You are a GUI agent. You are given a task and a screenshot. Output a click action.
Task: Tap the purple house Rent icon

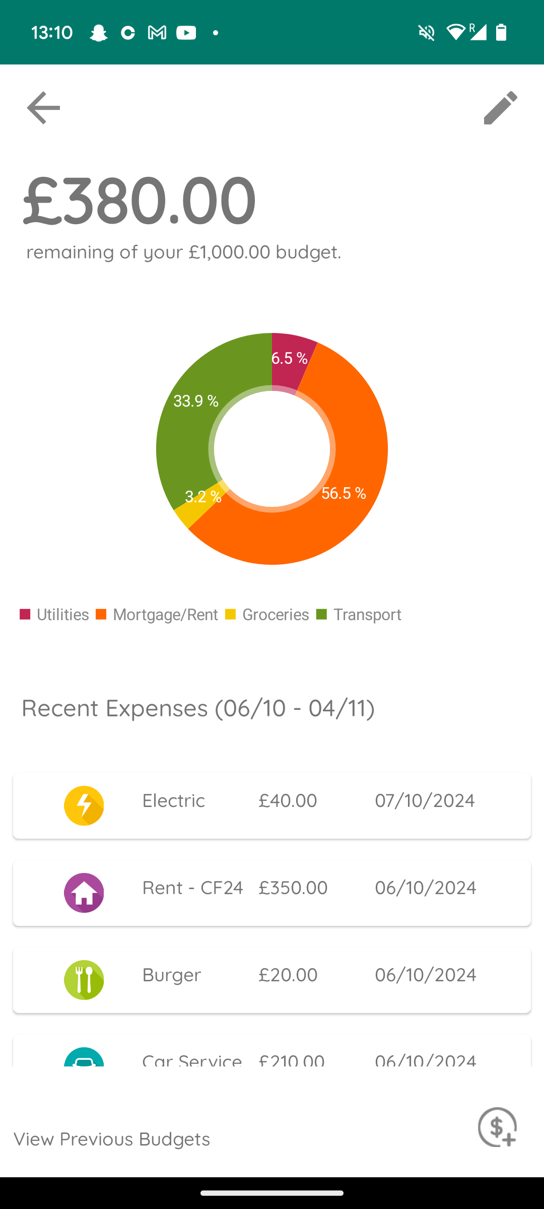tap(84, 893)
